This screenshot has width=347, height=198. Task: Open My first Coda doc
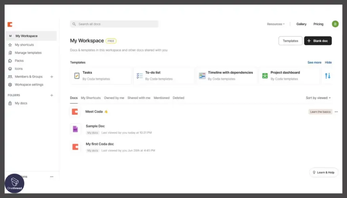click(100, 144)
